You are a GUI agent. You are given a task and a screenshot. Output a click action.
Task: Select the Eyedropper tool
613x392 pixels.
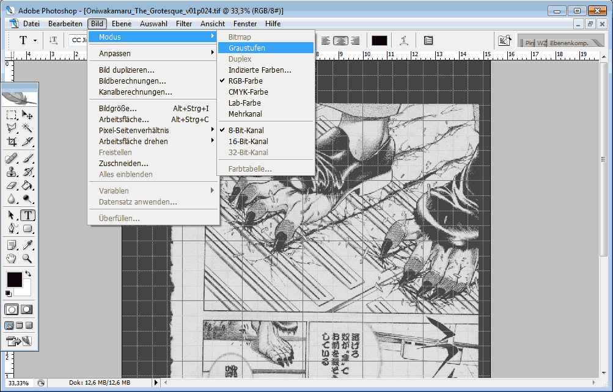click(x=27, y=245)
